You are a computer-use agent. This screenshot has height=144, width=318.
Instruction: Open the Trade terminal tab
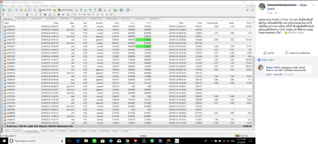tap(7, 131)
